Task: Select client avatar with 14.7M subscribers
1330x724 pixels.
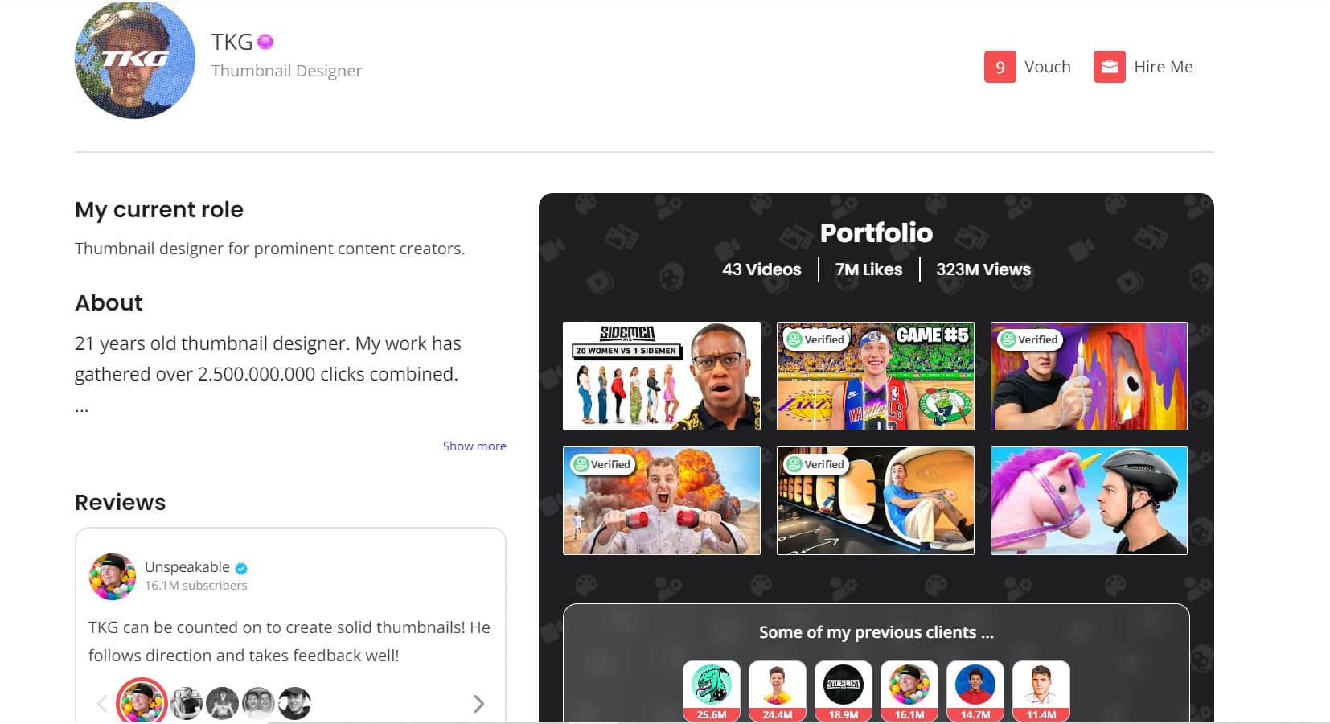Action: 975,690
